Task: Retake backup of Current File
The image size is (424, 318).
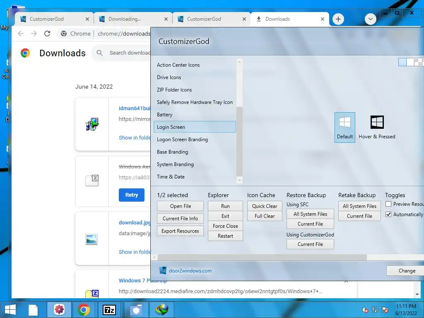Action: [x=359, y=216]
